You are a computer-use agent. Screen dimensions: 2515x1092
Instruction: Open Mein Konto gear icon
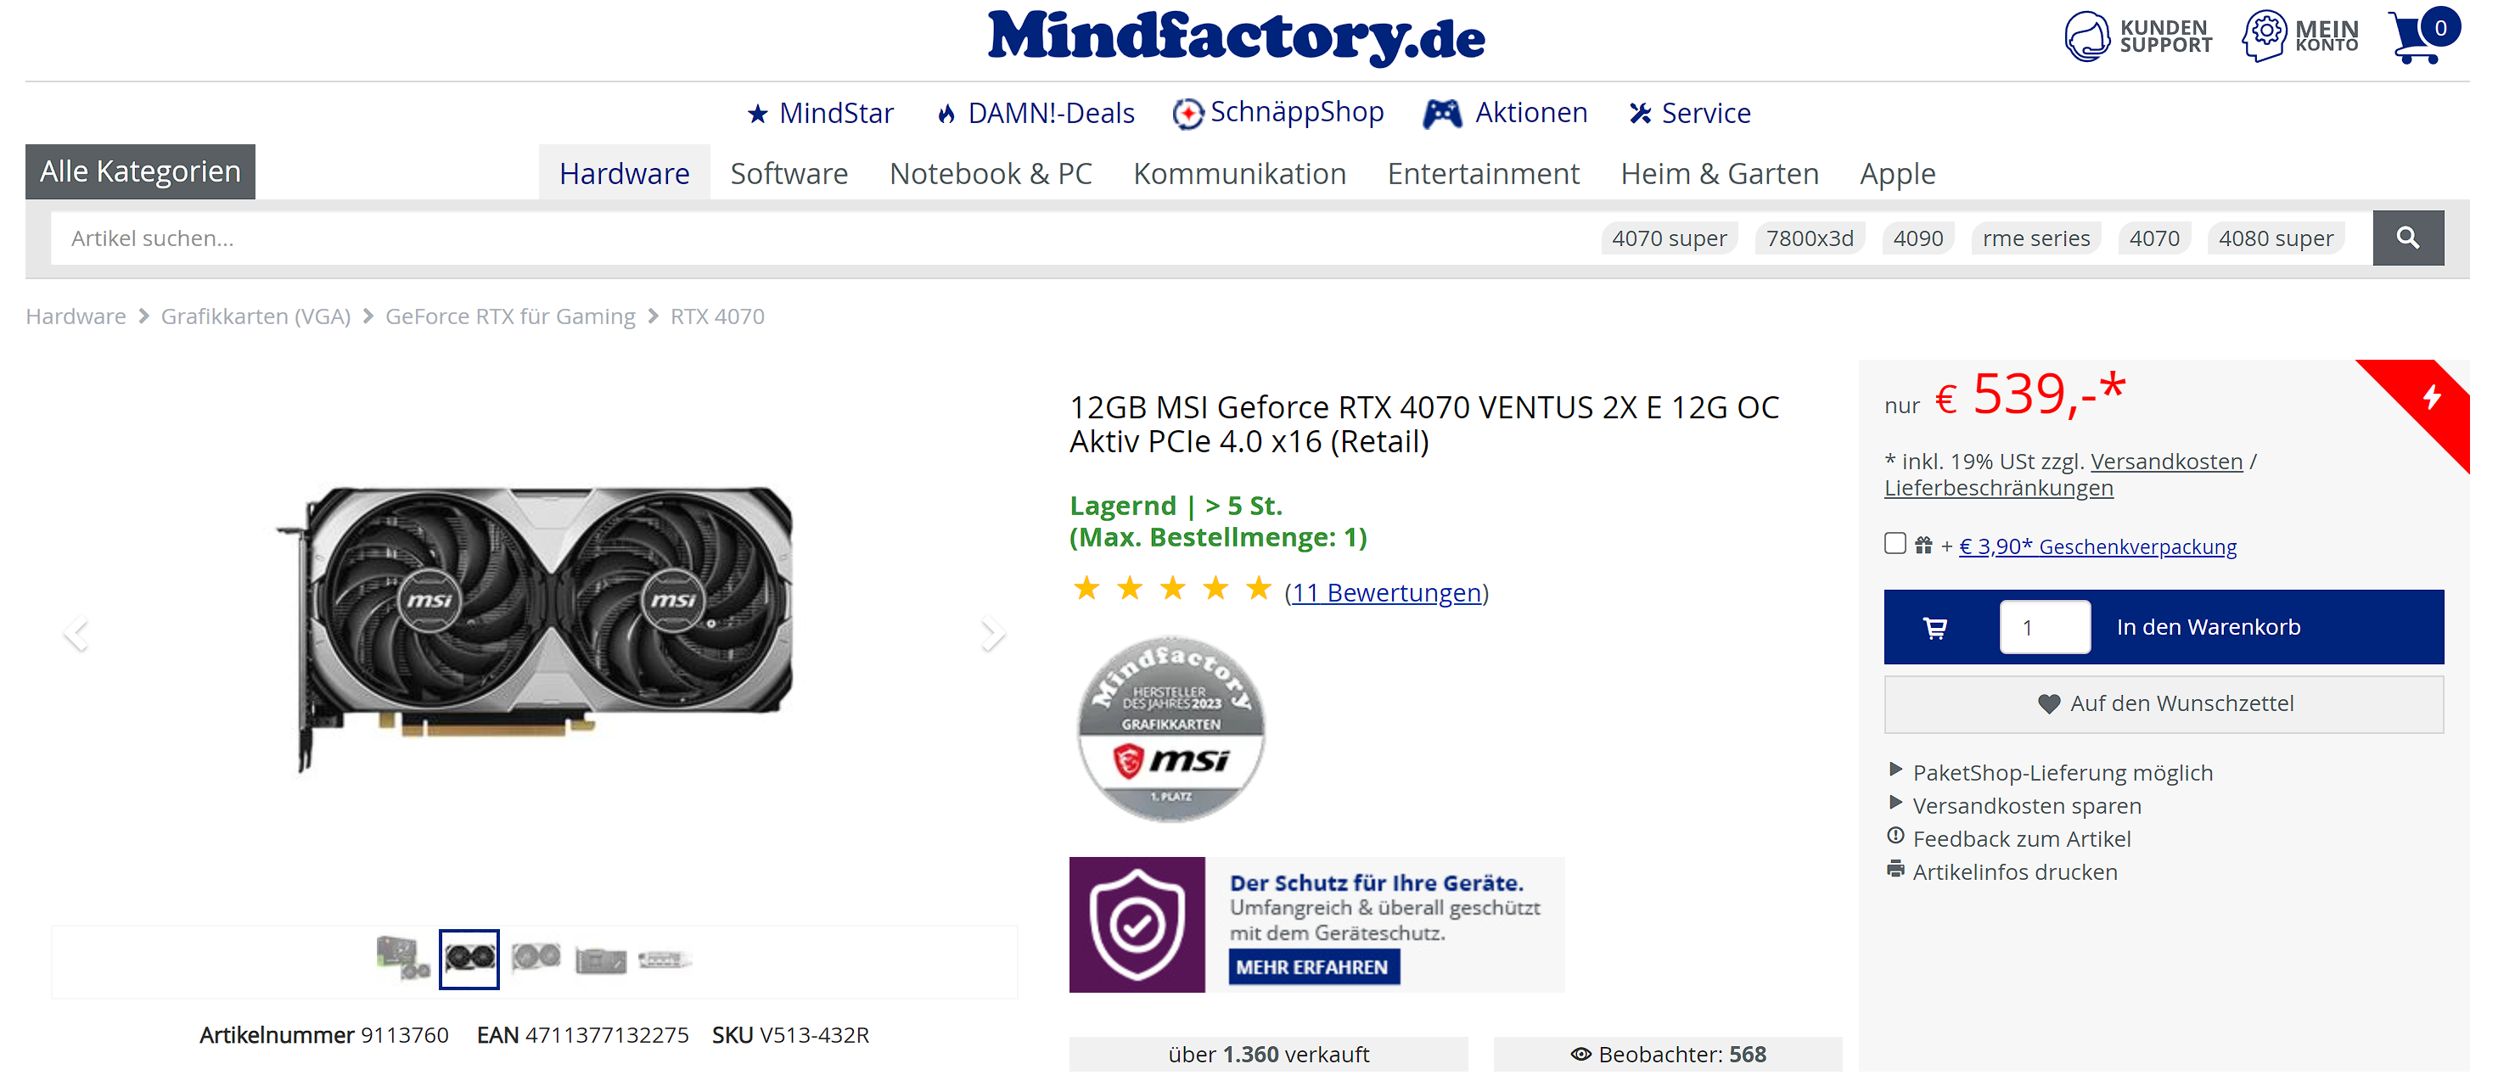click(x=2264, y=36)
